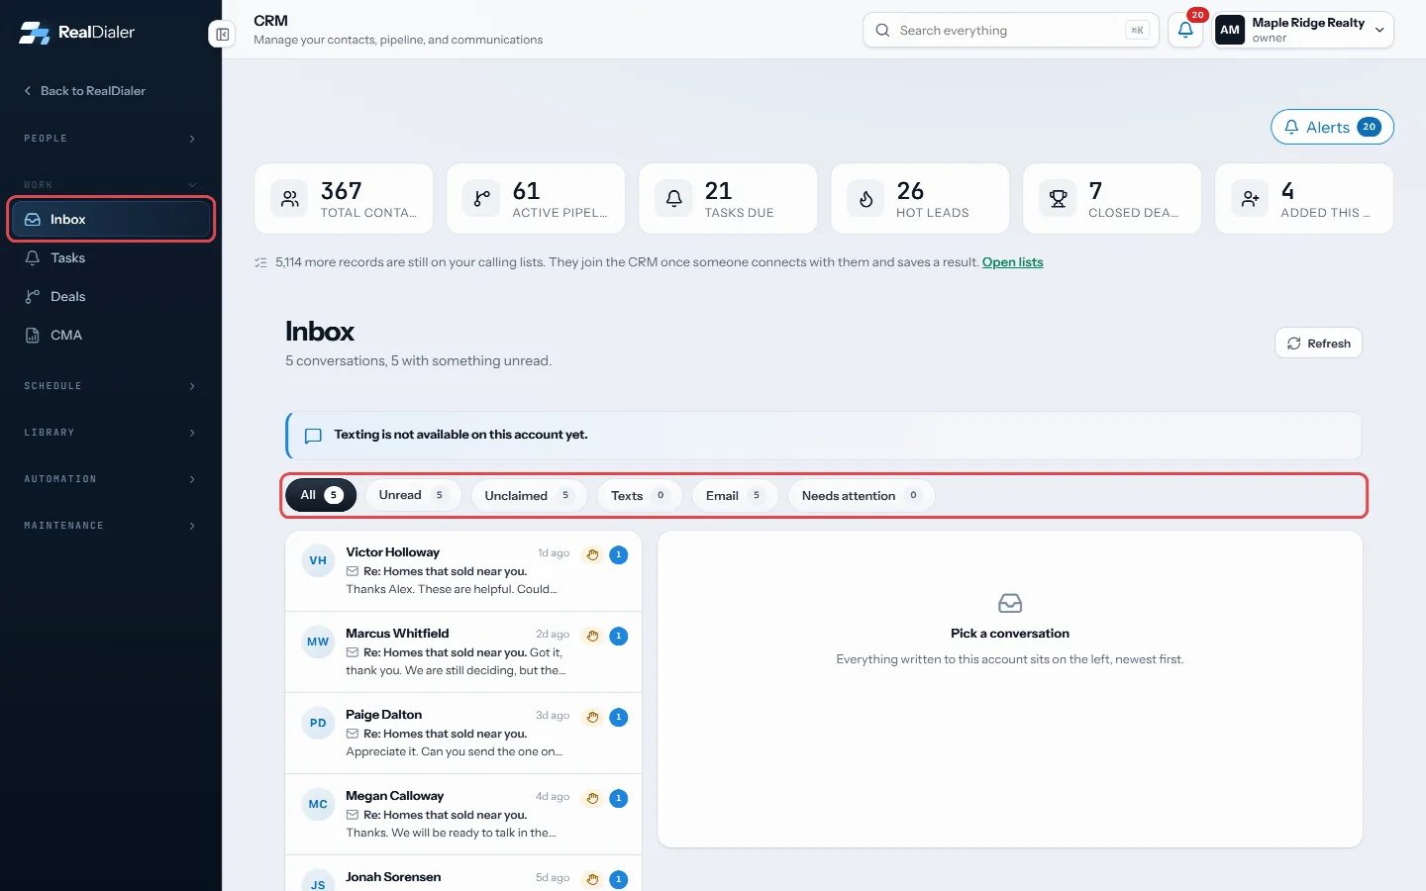
Task: Open Tasks in the sidebar
Action: [110, 258]
